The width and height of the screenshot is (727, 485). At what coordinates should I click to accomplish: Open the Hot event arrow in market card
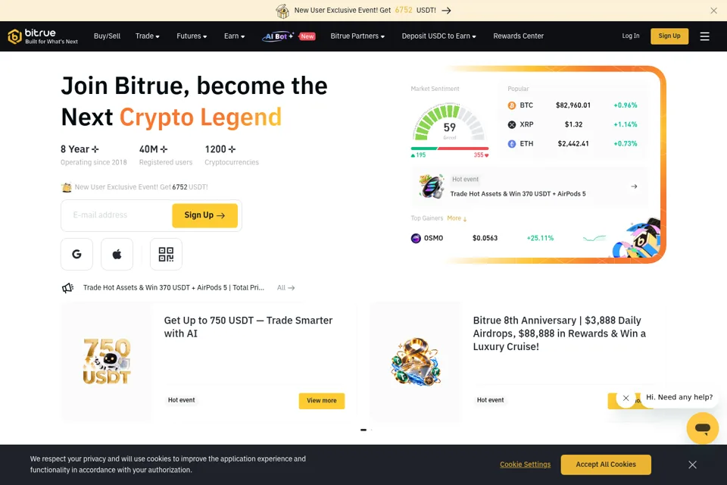(x=634, y=186)
